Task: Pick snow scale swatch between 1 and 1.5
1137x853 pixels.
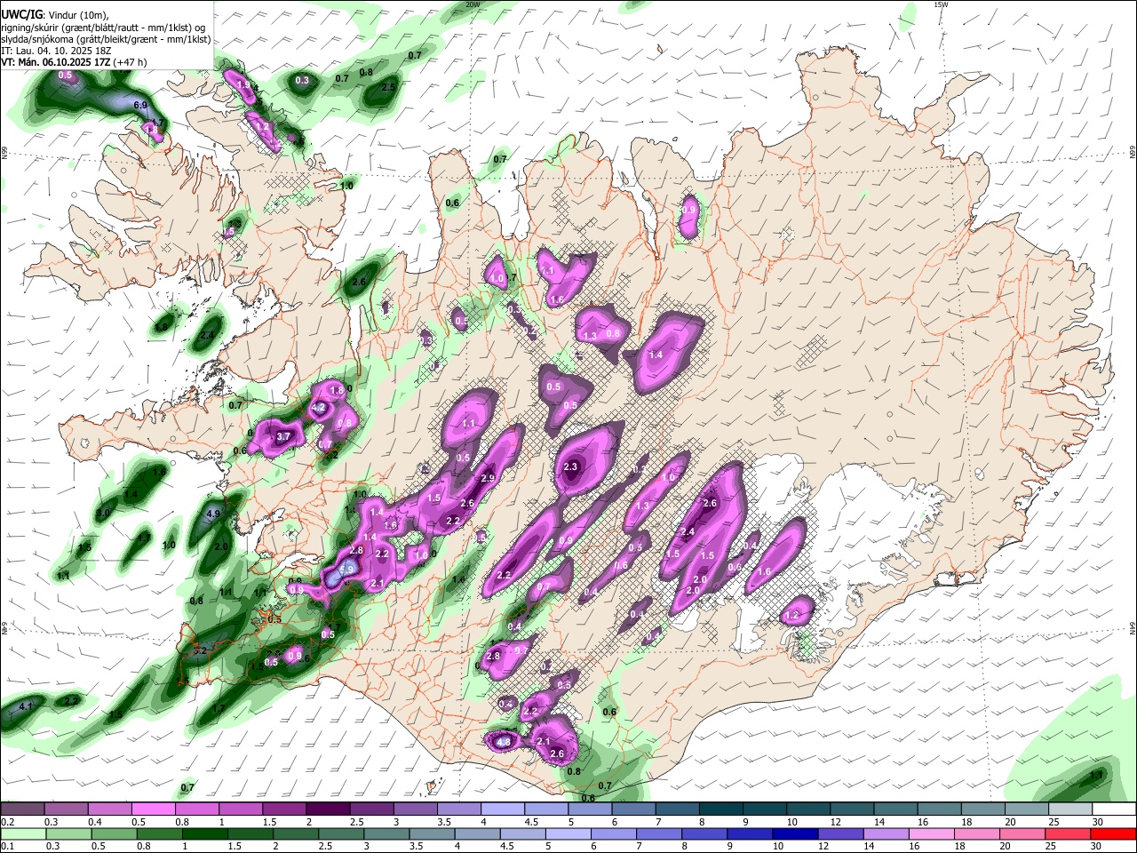Action: 240,809
